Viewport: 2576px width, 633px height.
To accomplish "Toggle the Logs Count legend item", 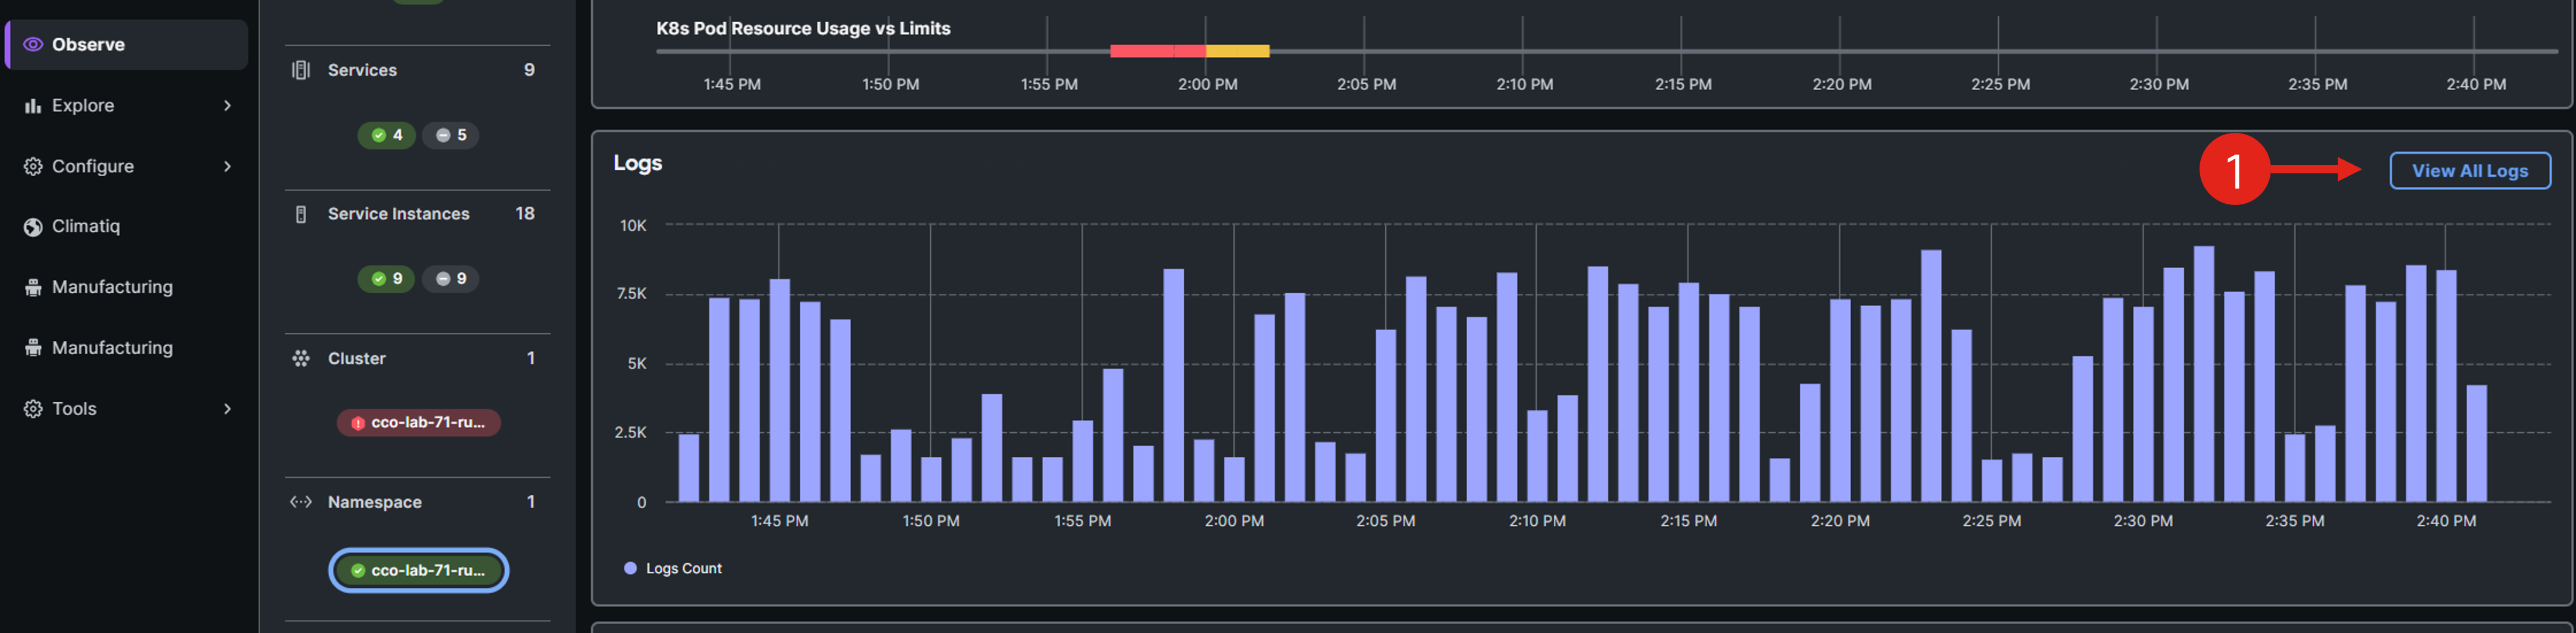I will click(x=673, y=568).
